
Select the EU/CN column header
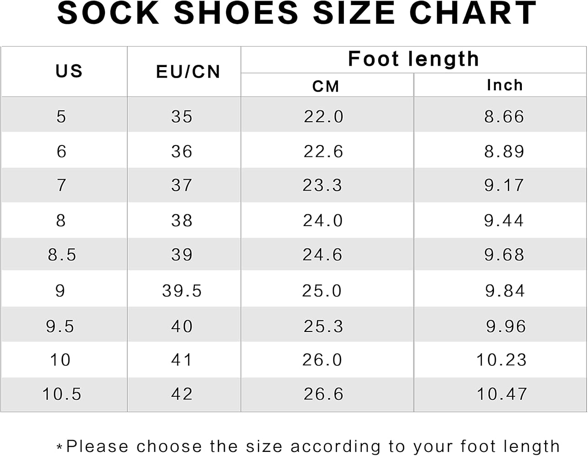[x=188, y=72]
